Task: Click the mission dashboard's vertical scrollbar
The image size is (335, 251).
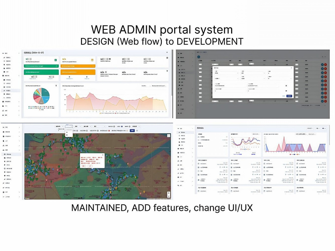Action: pyautogui.click(x=172, y=73)
